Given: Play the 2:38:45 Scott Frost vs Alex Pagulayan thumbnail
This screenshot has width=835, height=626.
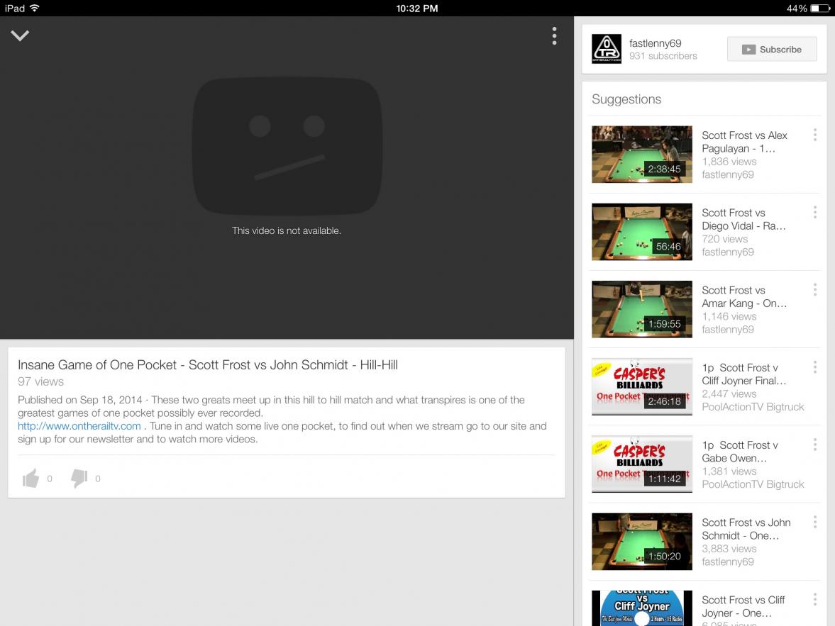Looking at the screenshot, I should click(641, 155).
